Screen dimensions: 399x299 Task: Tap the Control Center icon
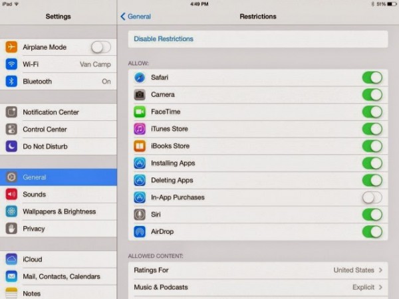[11, 129]
